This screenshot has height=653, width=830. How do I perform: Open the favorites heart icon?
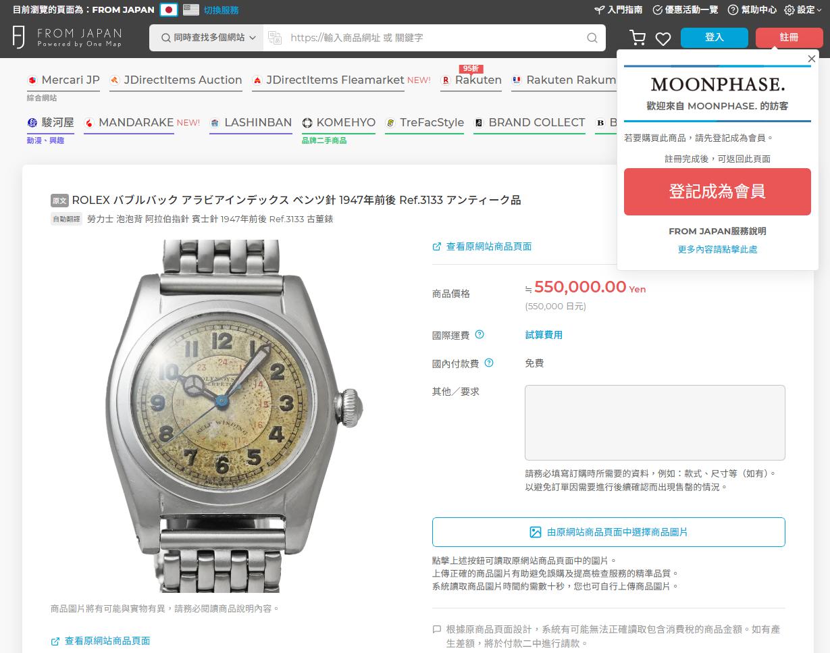pos(663,38)
